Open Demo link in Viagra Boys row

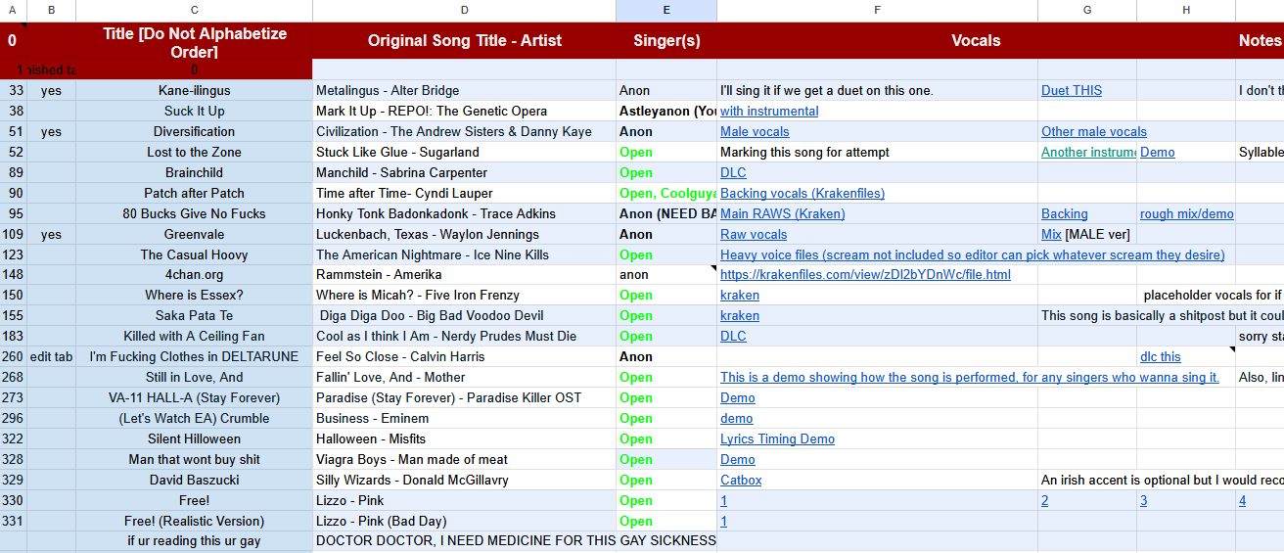(738, 459)
